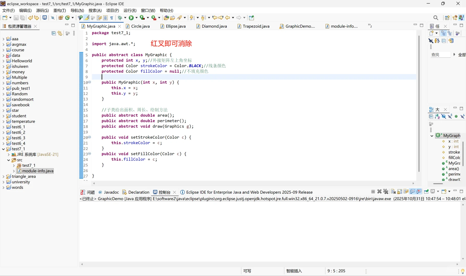This screenshot has height=276, width=466.
Task: Remove all terminated launches in console toolbar
Action: point(386,192)
